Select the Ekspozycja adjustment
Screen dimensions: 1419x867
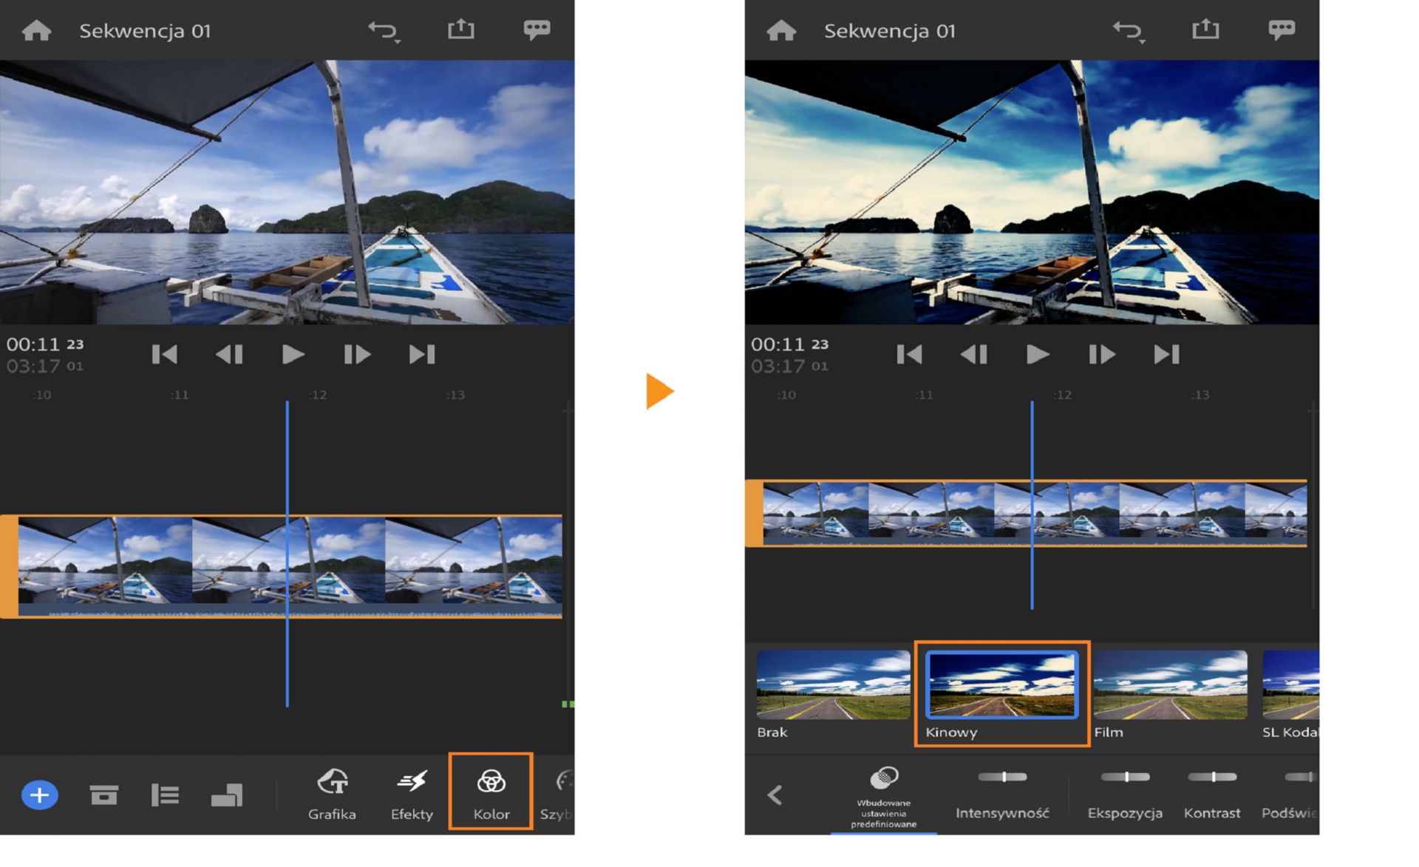tap(1125, 795)
